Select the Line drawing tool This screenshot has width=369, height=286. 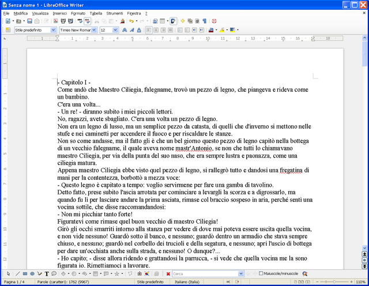(18, 274)
